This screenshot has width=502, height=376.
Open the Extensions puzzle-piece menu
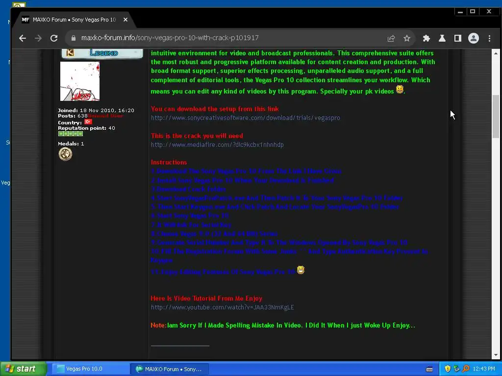point(426,38)
